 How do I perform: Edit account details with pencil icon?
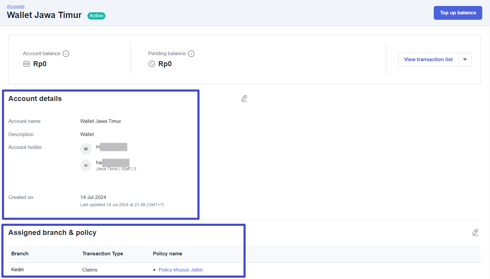244,98
